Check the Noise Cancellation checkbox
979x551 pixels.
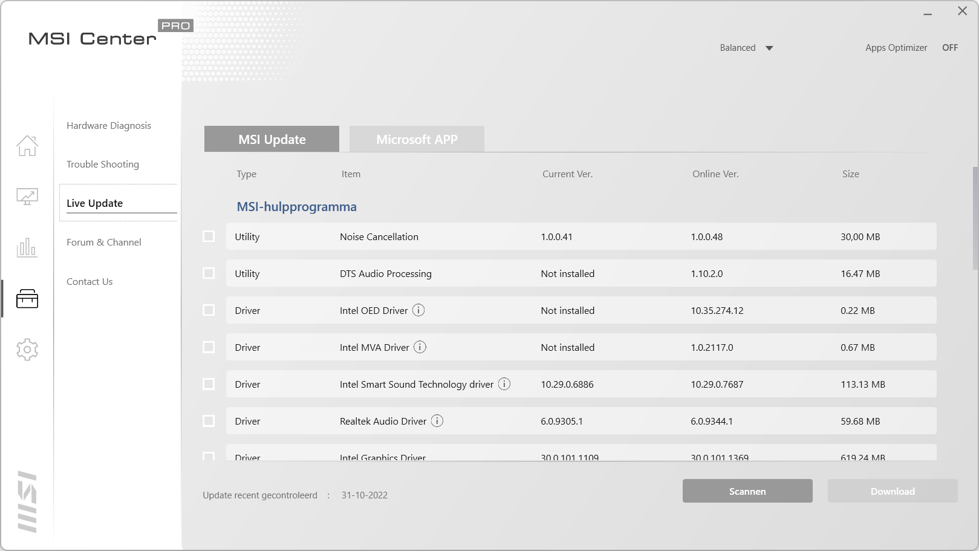pos(209,236)
